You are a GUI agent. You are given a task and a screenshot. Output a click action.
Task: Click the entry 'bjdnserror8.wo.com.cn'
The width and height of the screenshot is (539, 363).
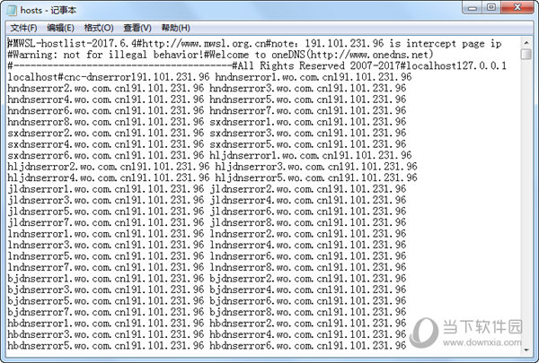(268, 312)
